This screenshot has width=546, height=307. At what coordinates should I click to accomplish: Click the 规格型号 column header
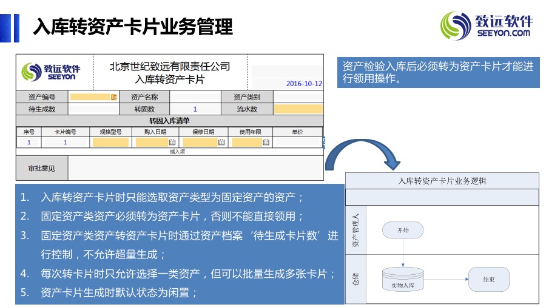click(x=111, y=132)
